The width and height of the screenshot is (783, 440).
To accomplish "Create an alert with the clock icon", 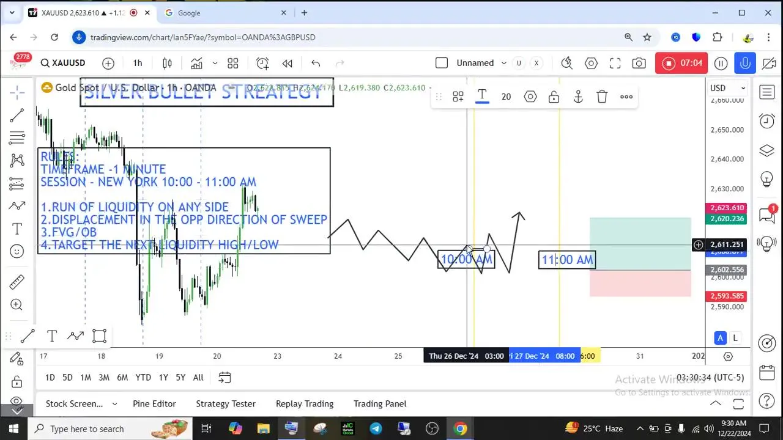I will 262,63.
